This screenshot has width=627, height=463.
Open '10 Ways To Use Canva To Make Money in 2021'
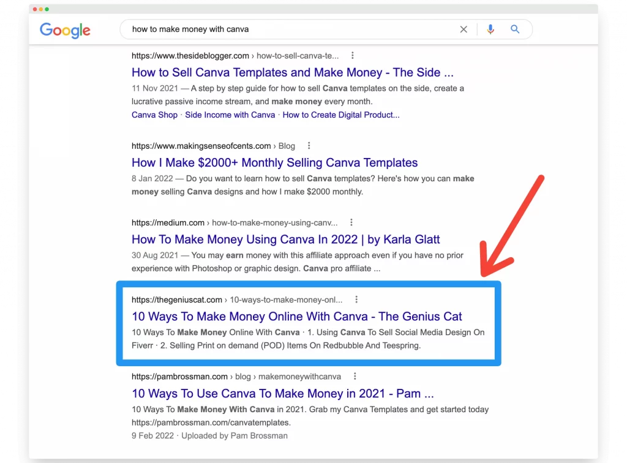(x=282, y=393)
